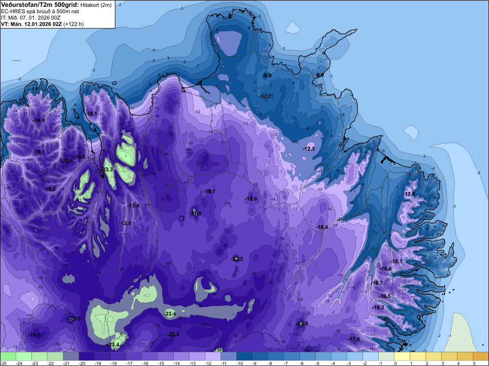The image size is (489, 366).
Task: Click the -10.7 temperature label
Action: [265, 96]
